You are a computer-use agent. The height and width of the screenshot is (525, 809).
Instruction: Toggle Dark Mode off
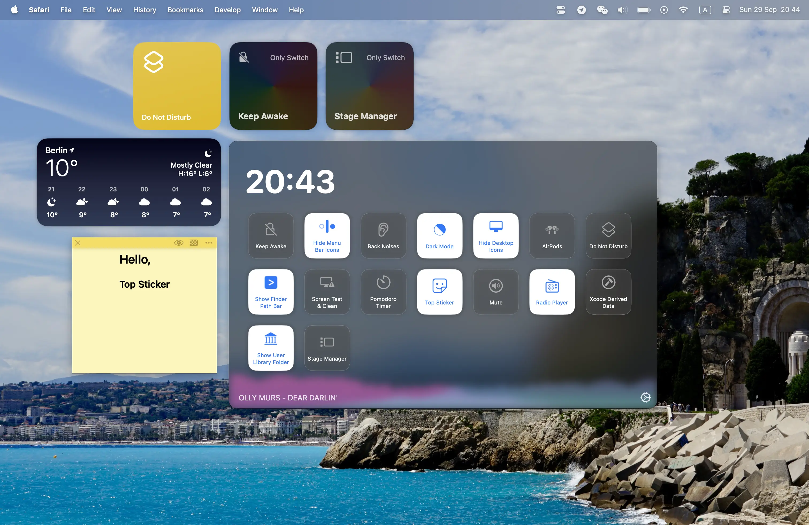click(x=439, y=235)
